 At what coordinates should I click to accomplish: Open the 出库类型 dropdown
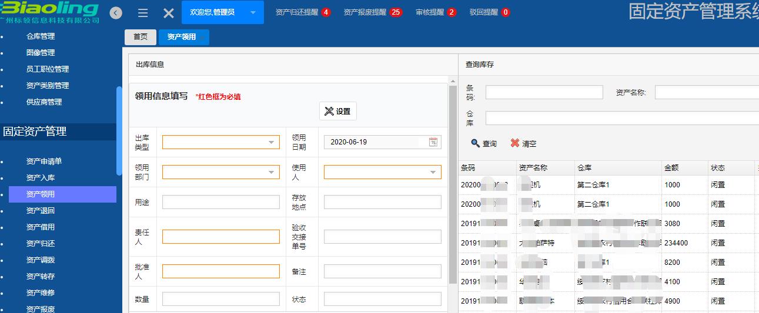click(271, 142)
